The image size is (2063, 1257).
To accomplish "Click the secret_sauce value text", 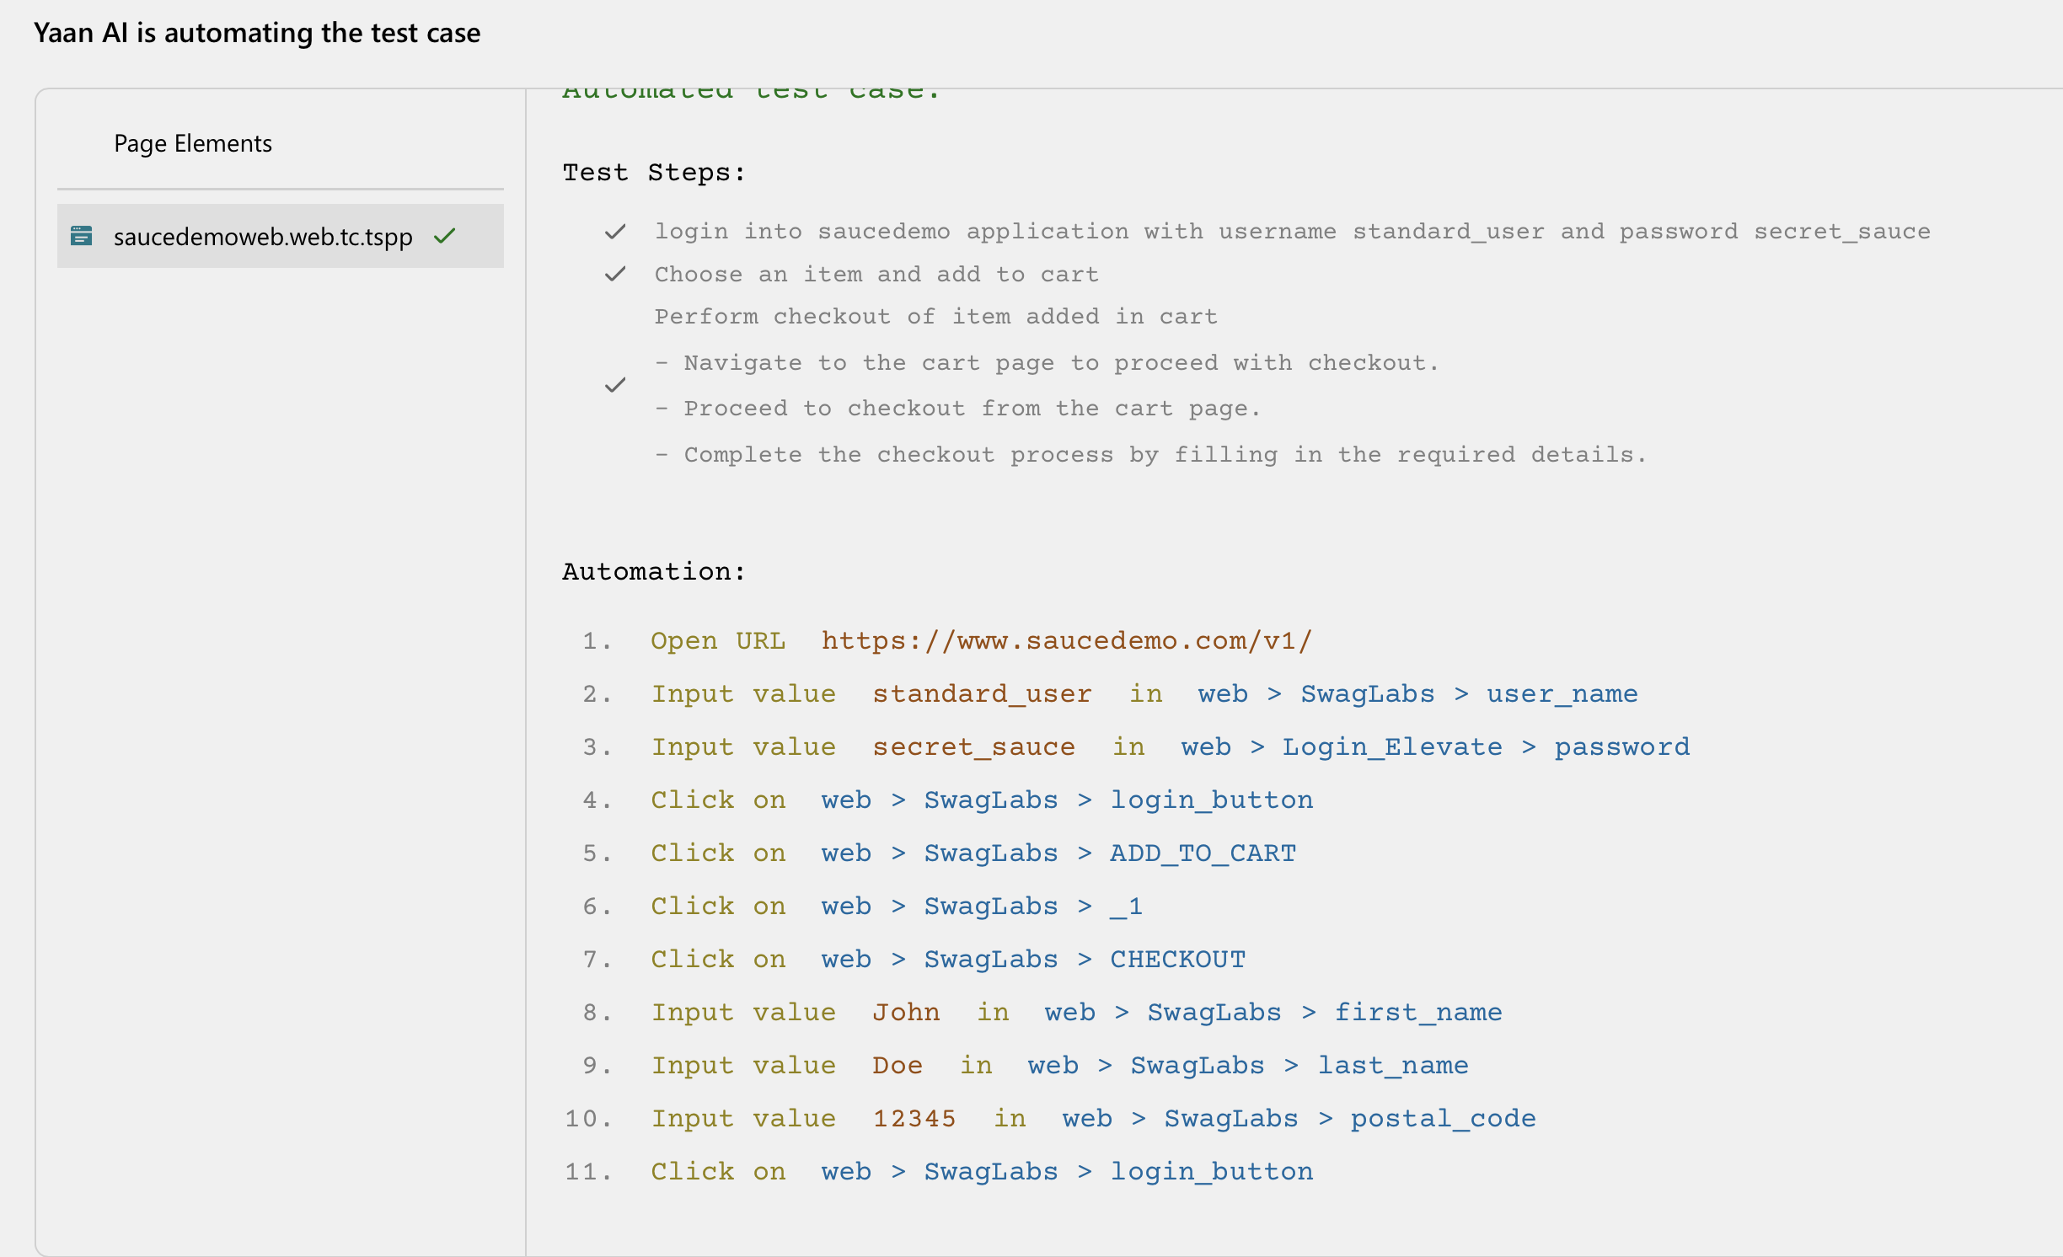I will pos(973,747).
